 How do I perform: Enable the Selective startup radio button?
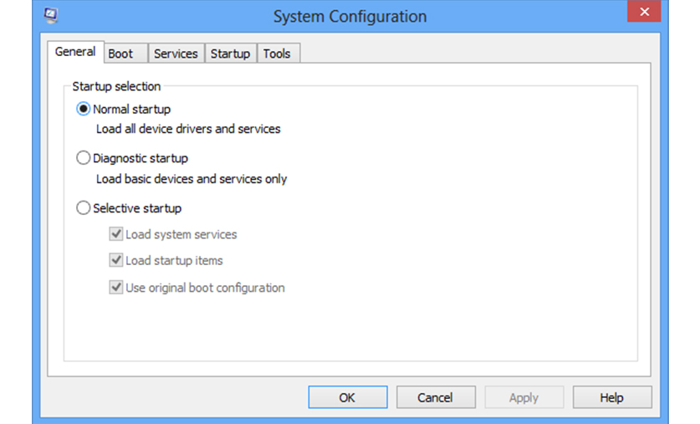coord(84,208)
